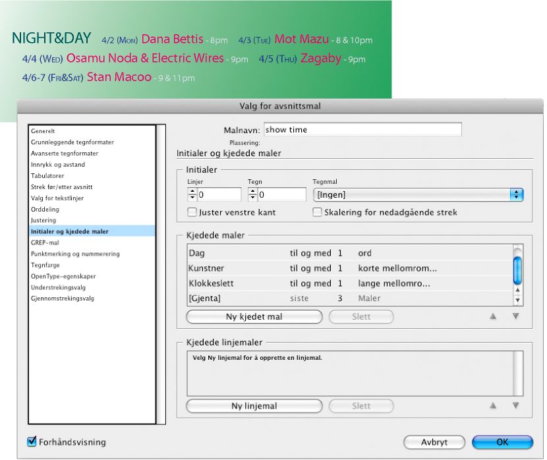Viewport: 547px width, 460px height.
Task: Enable Skalering for nedadgående strek checkbox
Action: (x=317, y=212)
